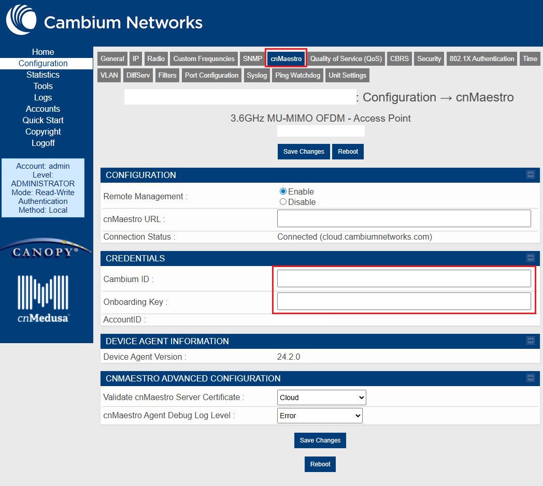This screenshot has width=543, height=486.
Task: Collapse the Configuration section panel
Action: (531, 175)
